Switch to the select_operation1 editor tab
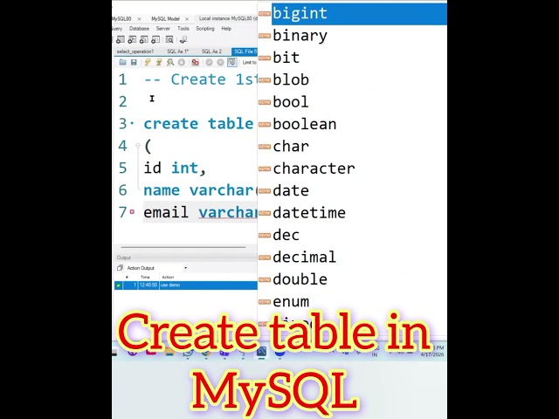This screenshot has width=559, height=419. (135, 52)
